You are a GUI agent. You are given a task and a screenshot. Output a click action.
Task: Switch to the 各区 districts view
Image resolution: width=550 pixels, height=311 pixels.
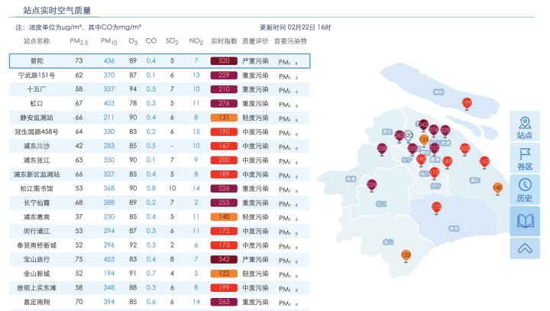525,158
